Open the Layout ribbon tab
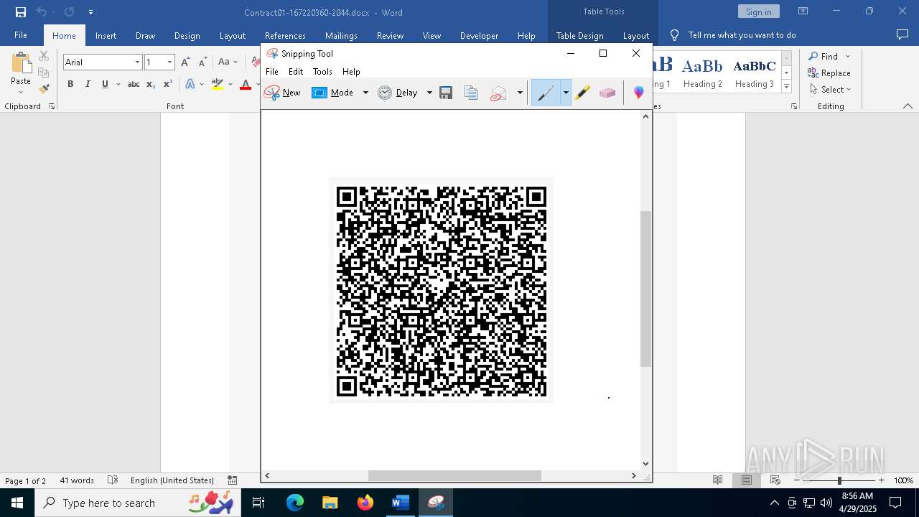919x517 pixels. 232,35
